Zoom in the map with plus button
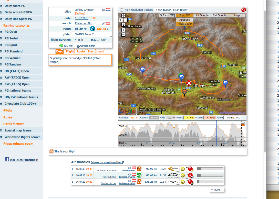Screen dimensions: 279x199 coord(123,30)
